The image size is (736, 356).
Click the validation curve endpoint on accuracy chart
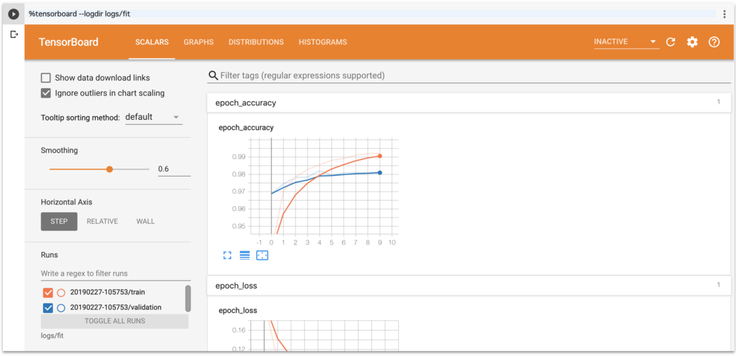[379, 173]
